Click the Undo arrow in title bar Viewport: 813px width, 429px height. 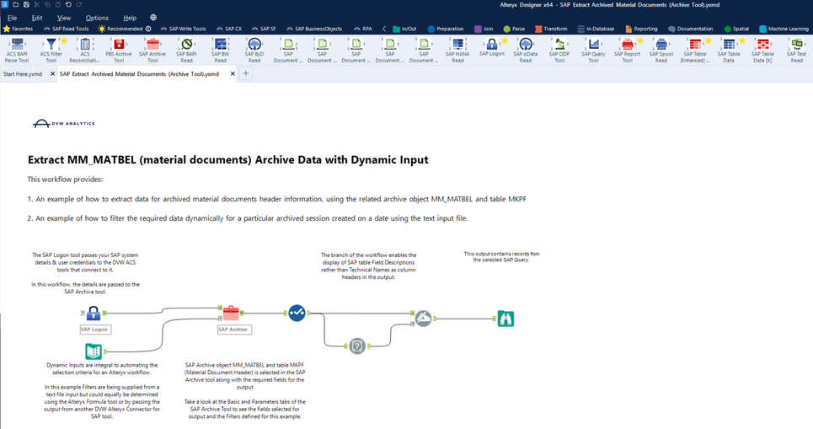(x=68, y=5)
